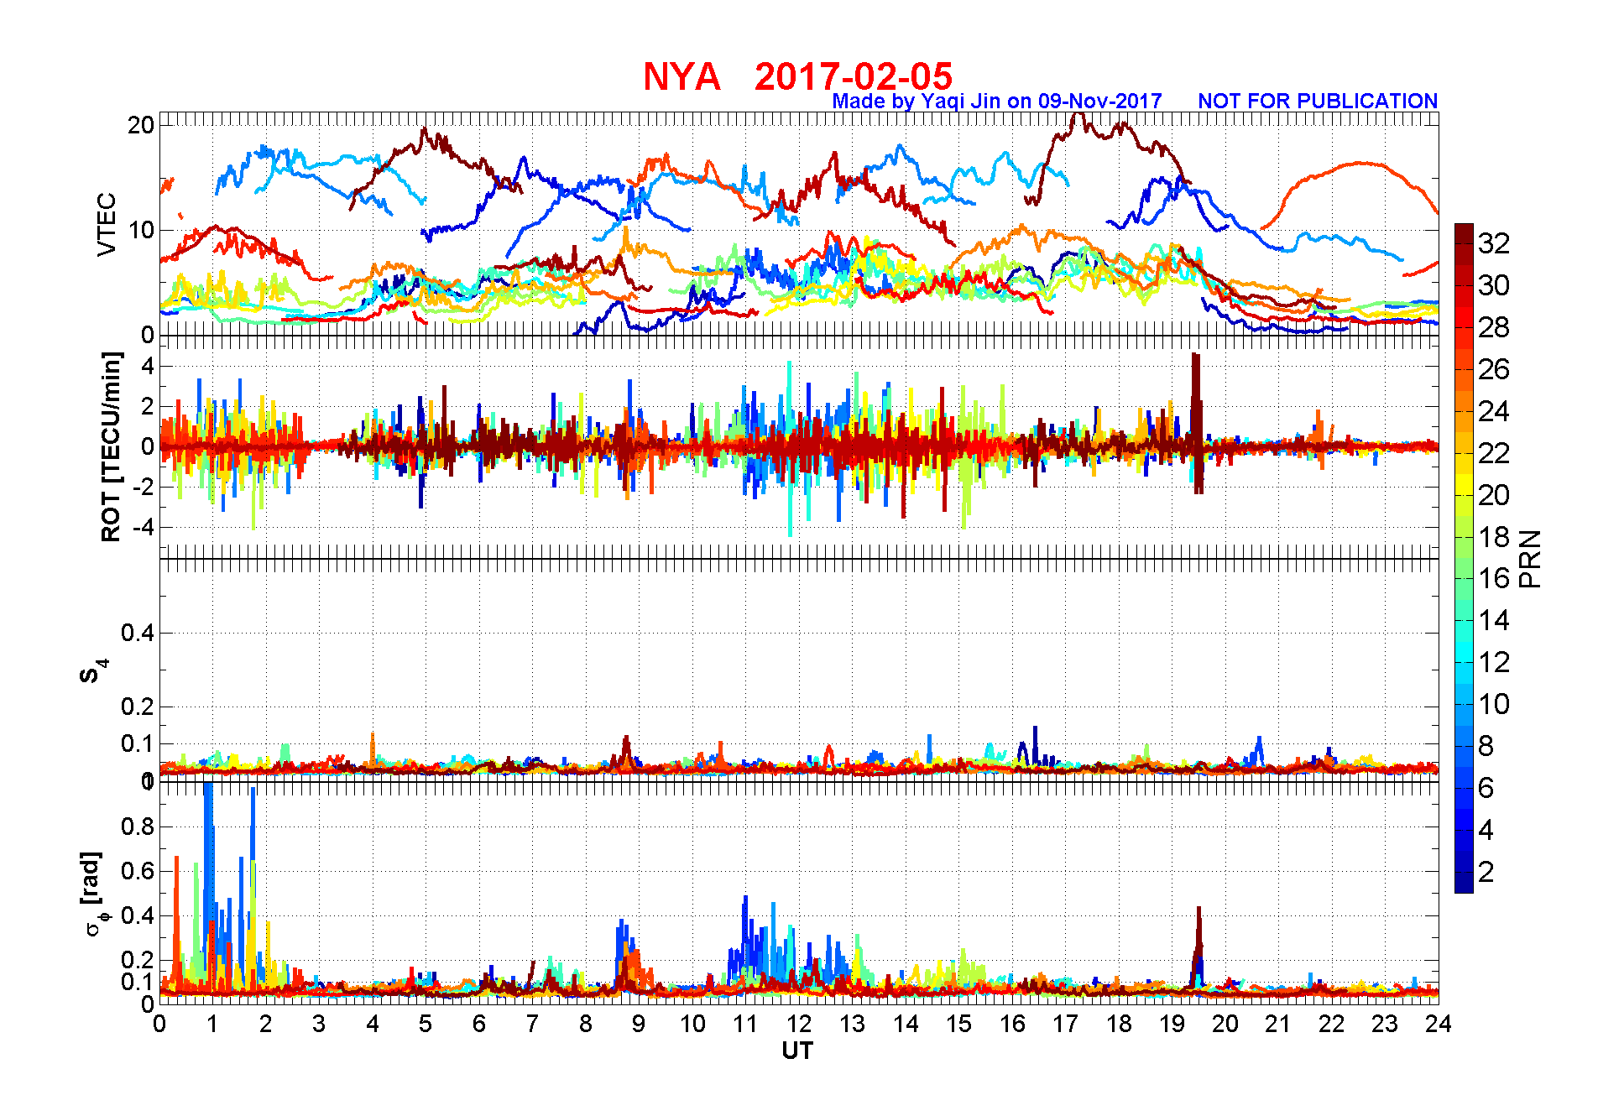Click the S4 y-axis label
The height and width of the screenshot is (1116, 1598).
pyautogui.click(x=93, y=671)
